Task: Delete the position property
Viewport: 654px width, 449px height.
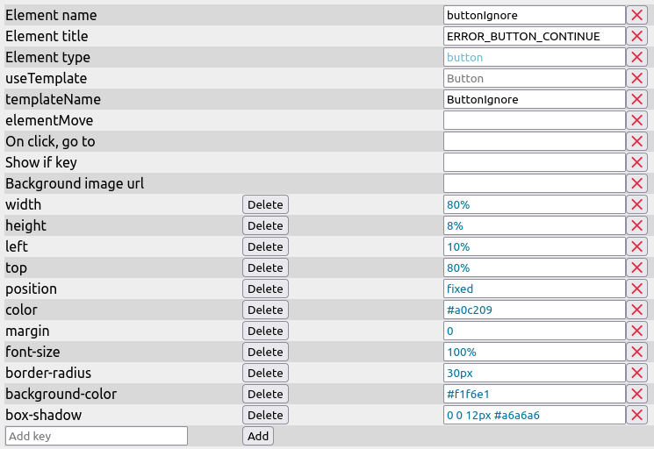Action: pyautogui.click(x=265, y=289)
